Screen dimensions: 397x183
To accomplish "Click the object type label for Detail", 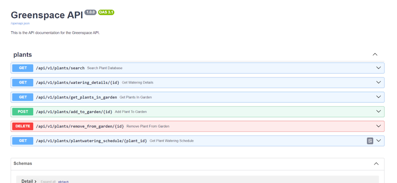I will click(63, 182).
